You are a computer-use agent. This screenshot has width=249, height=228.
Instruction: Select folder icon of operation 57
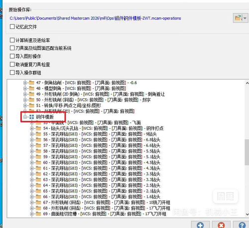tap(38, 145)
